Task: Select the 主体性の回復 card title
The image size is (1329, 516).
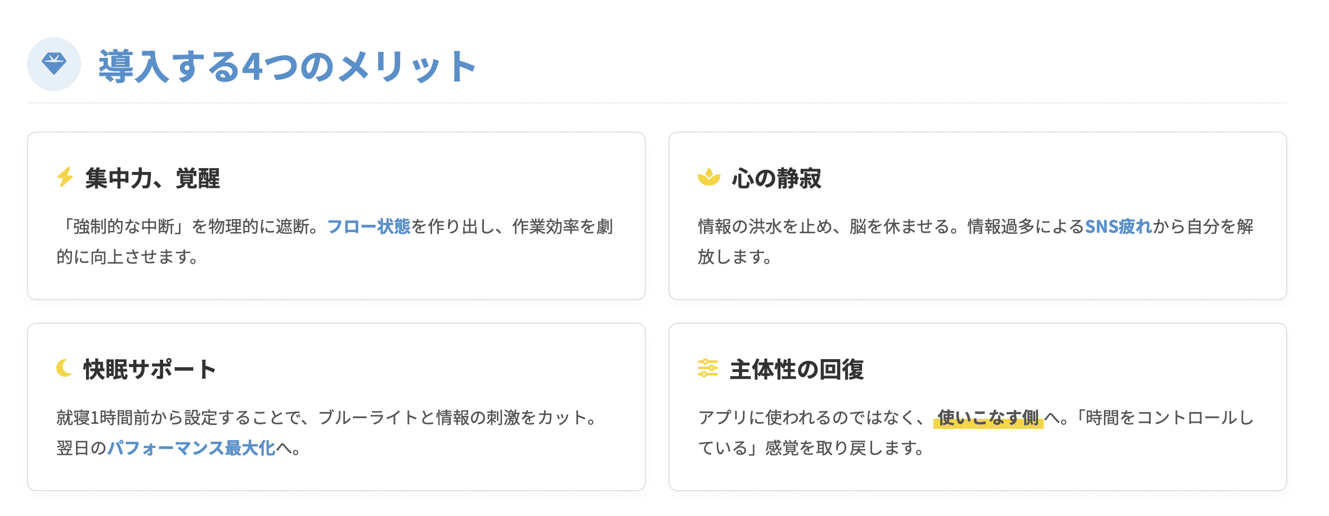Action: tap(797, 370)
